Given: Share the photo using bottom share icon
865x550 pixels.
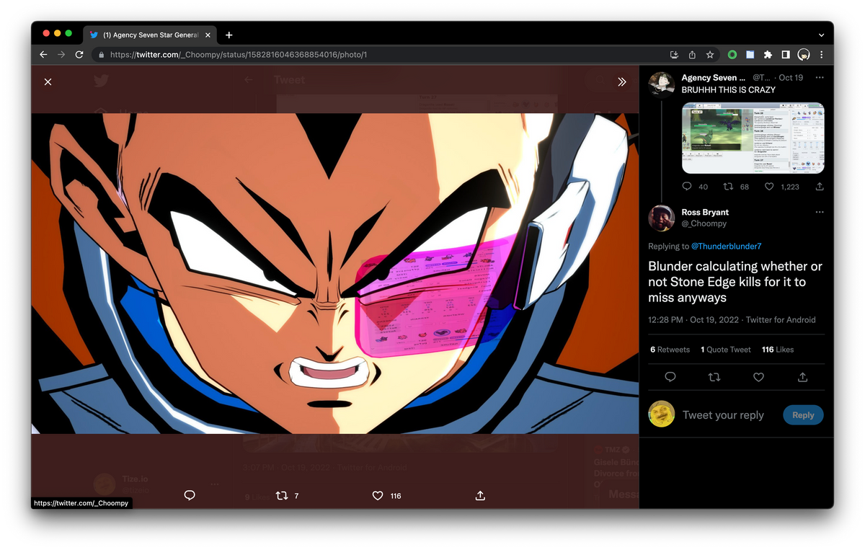Looking at the screenshot, I should pos(480,495).
